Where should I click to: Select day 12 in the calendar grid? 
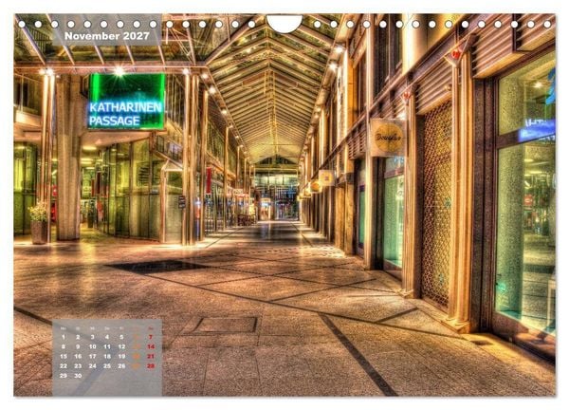[121, 346]
